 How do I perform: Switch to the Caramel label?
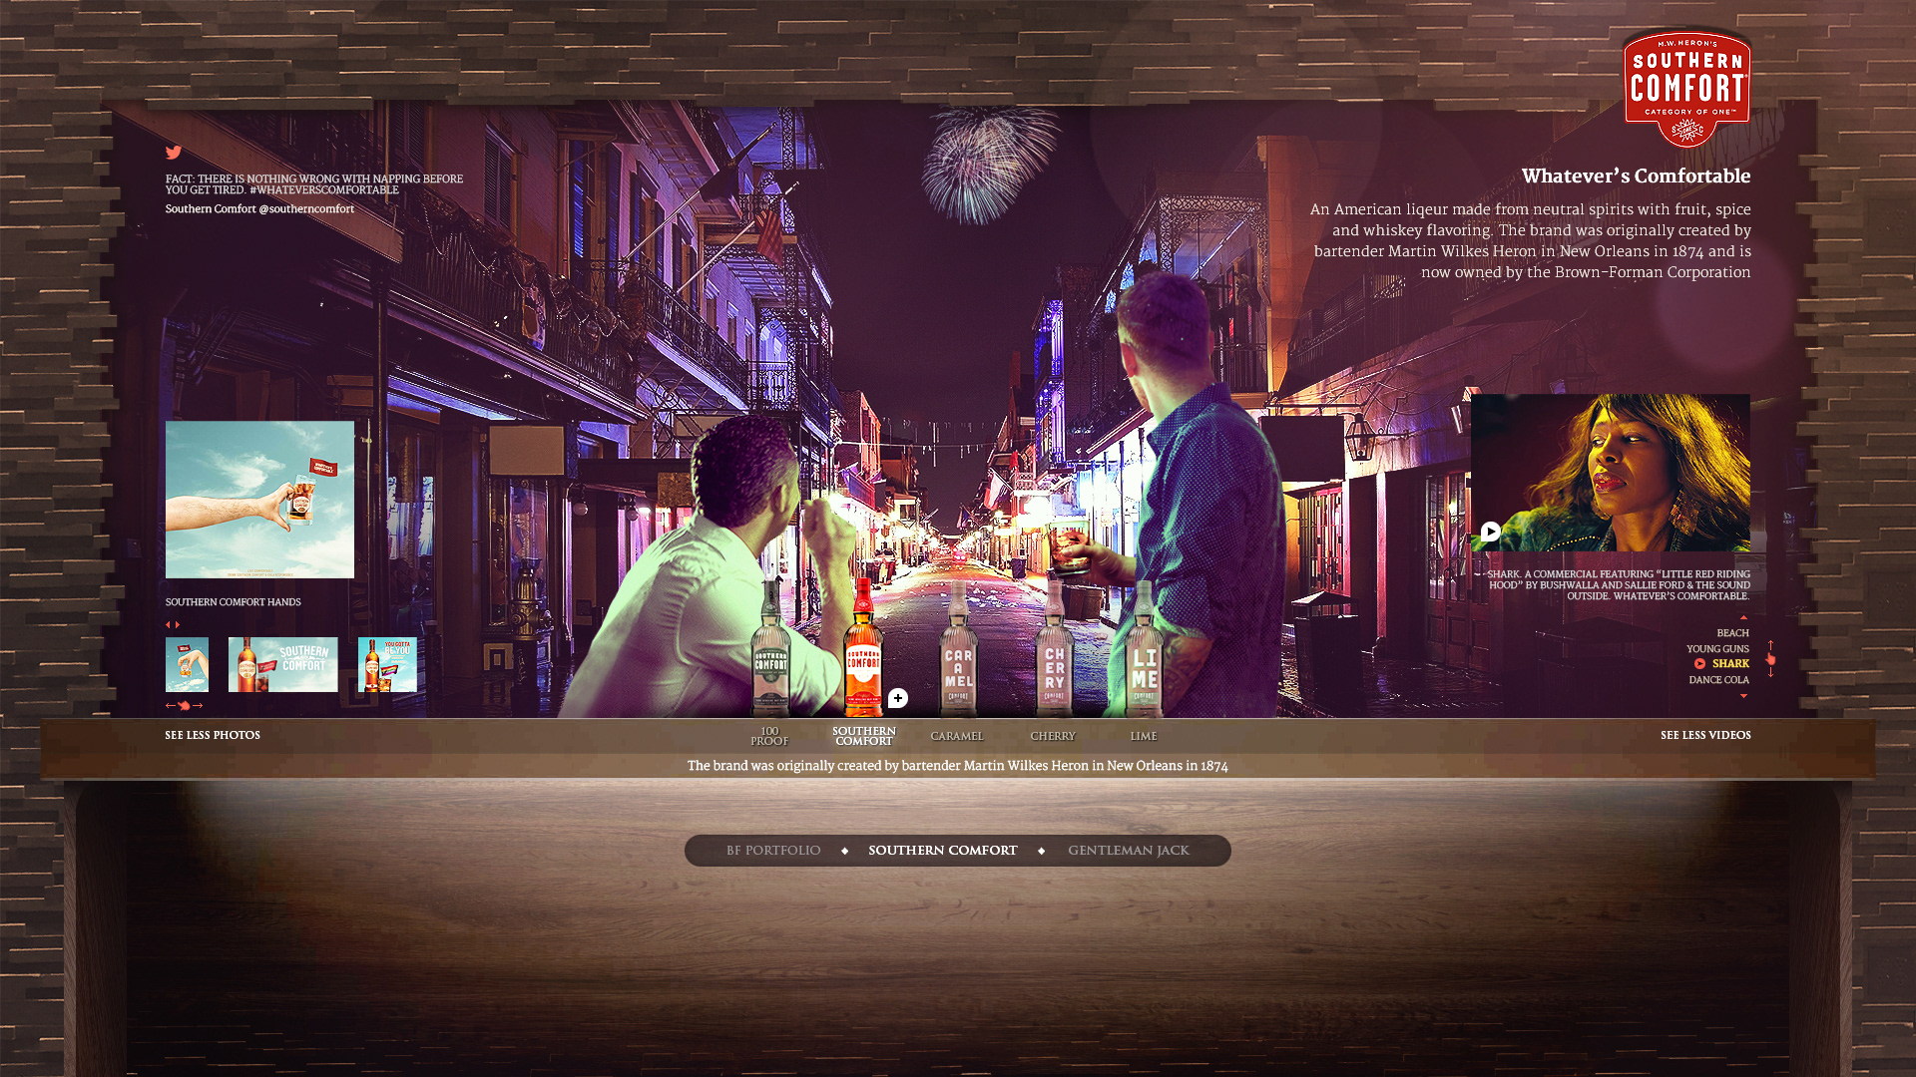[957, 737]
